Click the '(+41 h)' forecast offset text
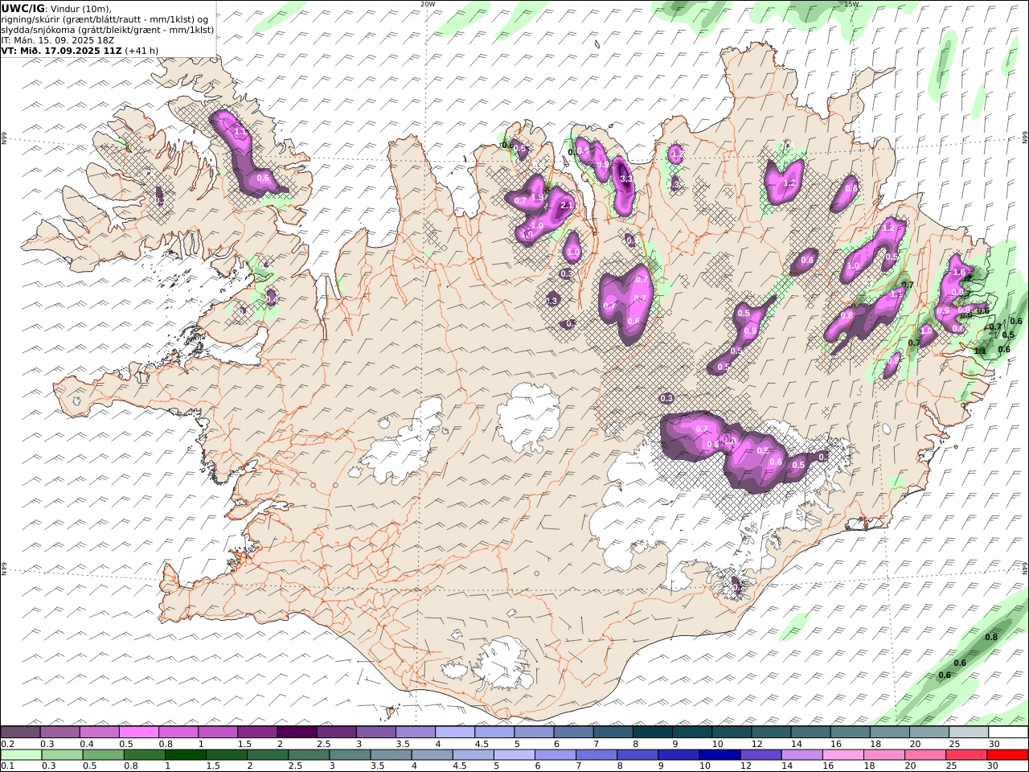 tap(141, 50)
